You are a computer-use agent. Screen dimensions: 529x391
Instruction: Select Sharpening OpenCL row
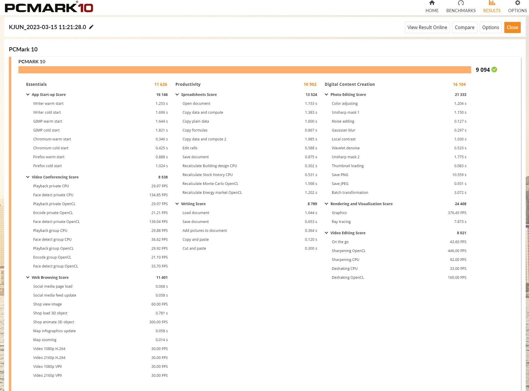tap(399, 251)
